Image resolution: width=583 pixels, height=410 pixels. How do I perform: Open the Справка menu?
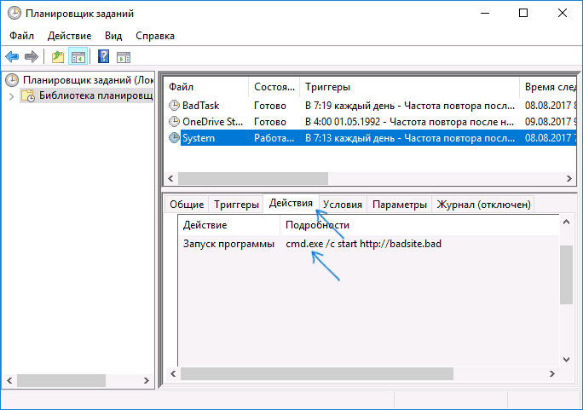pos(154,36)
